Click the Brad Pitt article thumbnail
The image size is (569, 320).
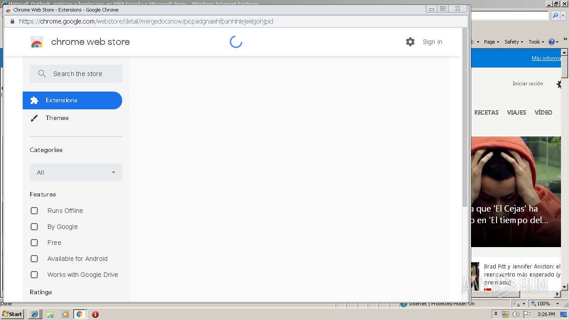[x=475, y=276]
